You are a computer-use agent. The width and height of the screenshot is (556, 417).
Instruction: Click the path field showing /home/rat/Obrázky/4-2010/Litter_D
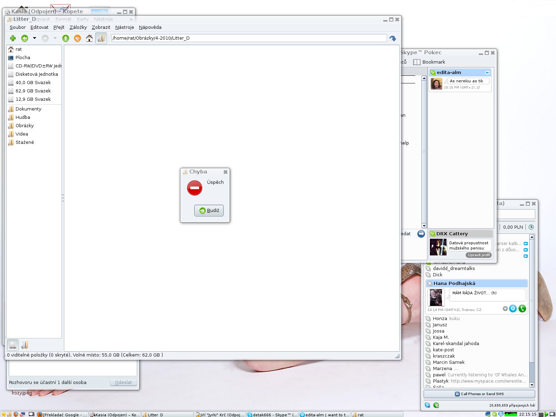(249, 38)
